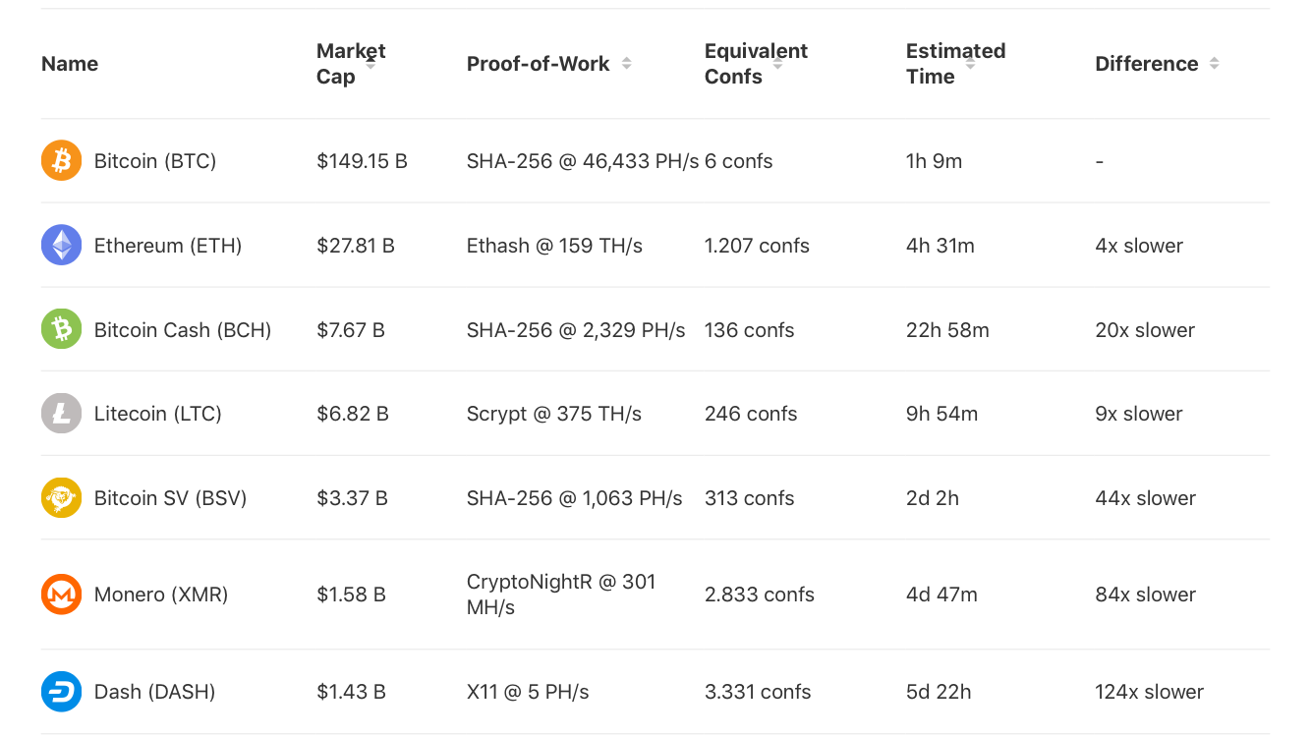Click the gray Litecoin logo icon
Screen dimensions: 1311x737
[x=62, y=414]
